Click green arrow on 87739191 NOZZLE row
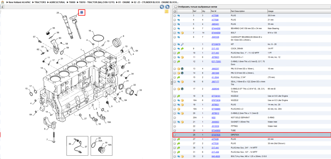The image size is (331, 159). pyautogui.click(x=178, y=96)
